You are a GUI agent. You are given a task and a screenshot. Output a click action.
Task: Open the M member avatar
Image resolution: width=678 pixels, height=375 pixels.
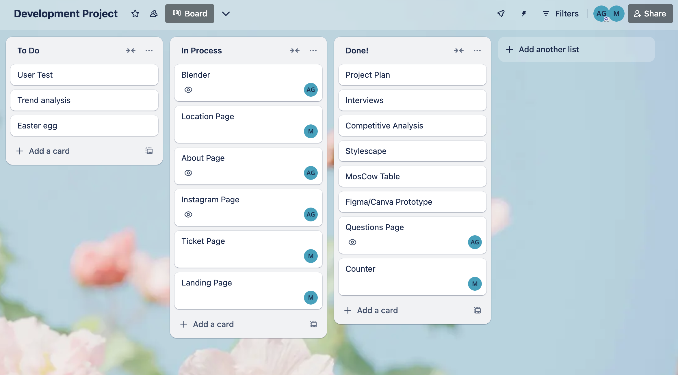(616, 14)
